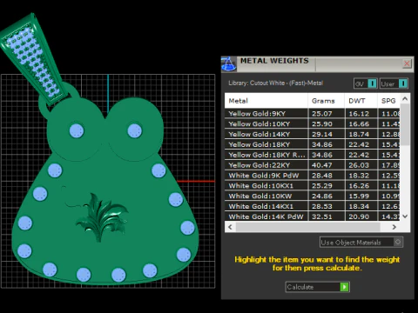Click the 29.14 grams cell
Image resolution: width=418 pixels, height=313 pixels.
coord(327,134)
